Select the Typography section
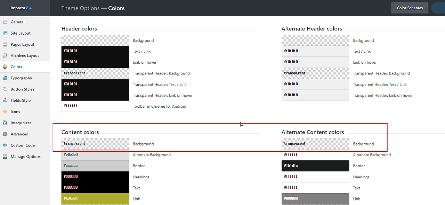445x205 pixels. point(25,78)
